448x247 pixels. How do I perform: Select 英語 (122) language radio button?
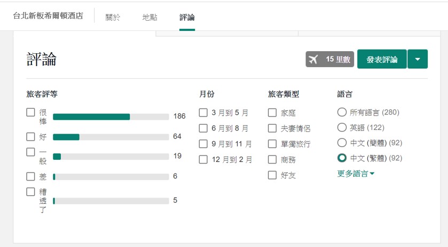click(x=342, y=128)
